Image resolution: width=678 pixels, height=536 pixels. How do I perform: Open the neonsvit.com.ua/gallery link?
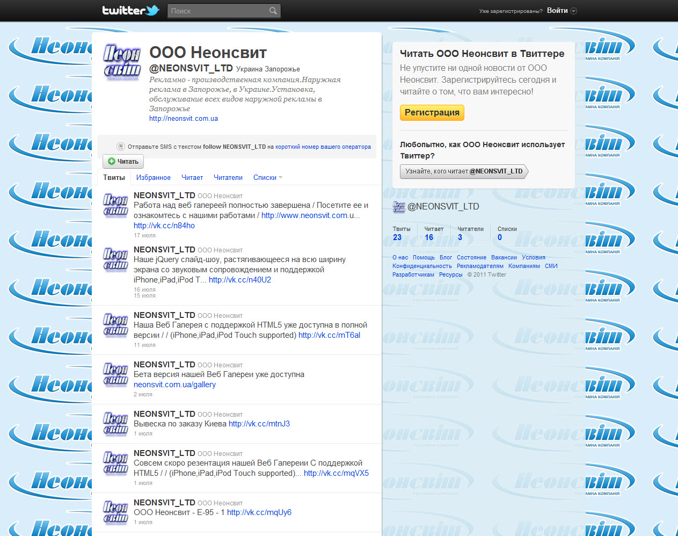[174, 385]
